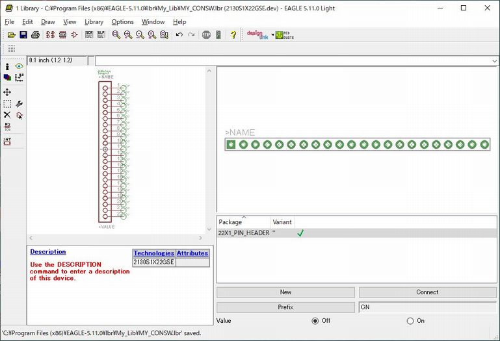The width and height of the screenshot is (500, 341).
Task: Click the Description link
Action: (47, 252)
